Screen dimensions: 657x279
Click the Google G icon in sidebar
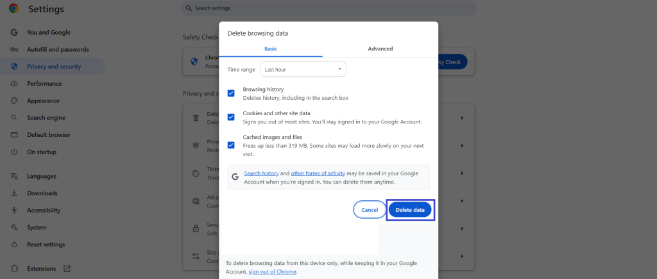[x=14, y=32]
